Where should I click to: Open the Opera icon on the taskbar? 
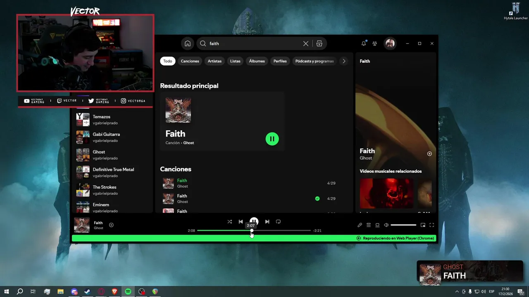tap(101, 292)
